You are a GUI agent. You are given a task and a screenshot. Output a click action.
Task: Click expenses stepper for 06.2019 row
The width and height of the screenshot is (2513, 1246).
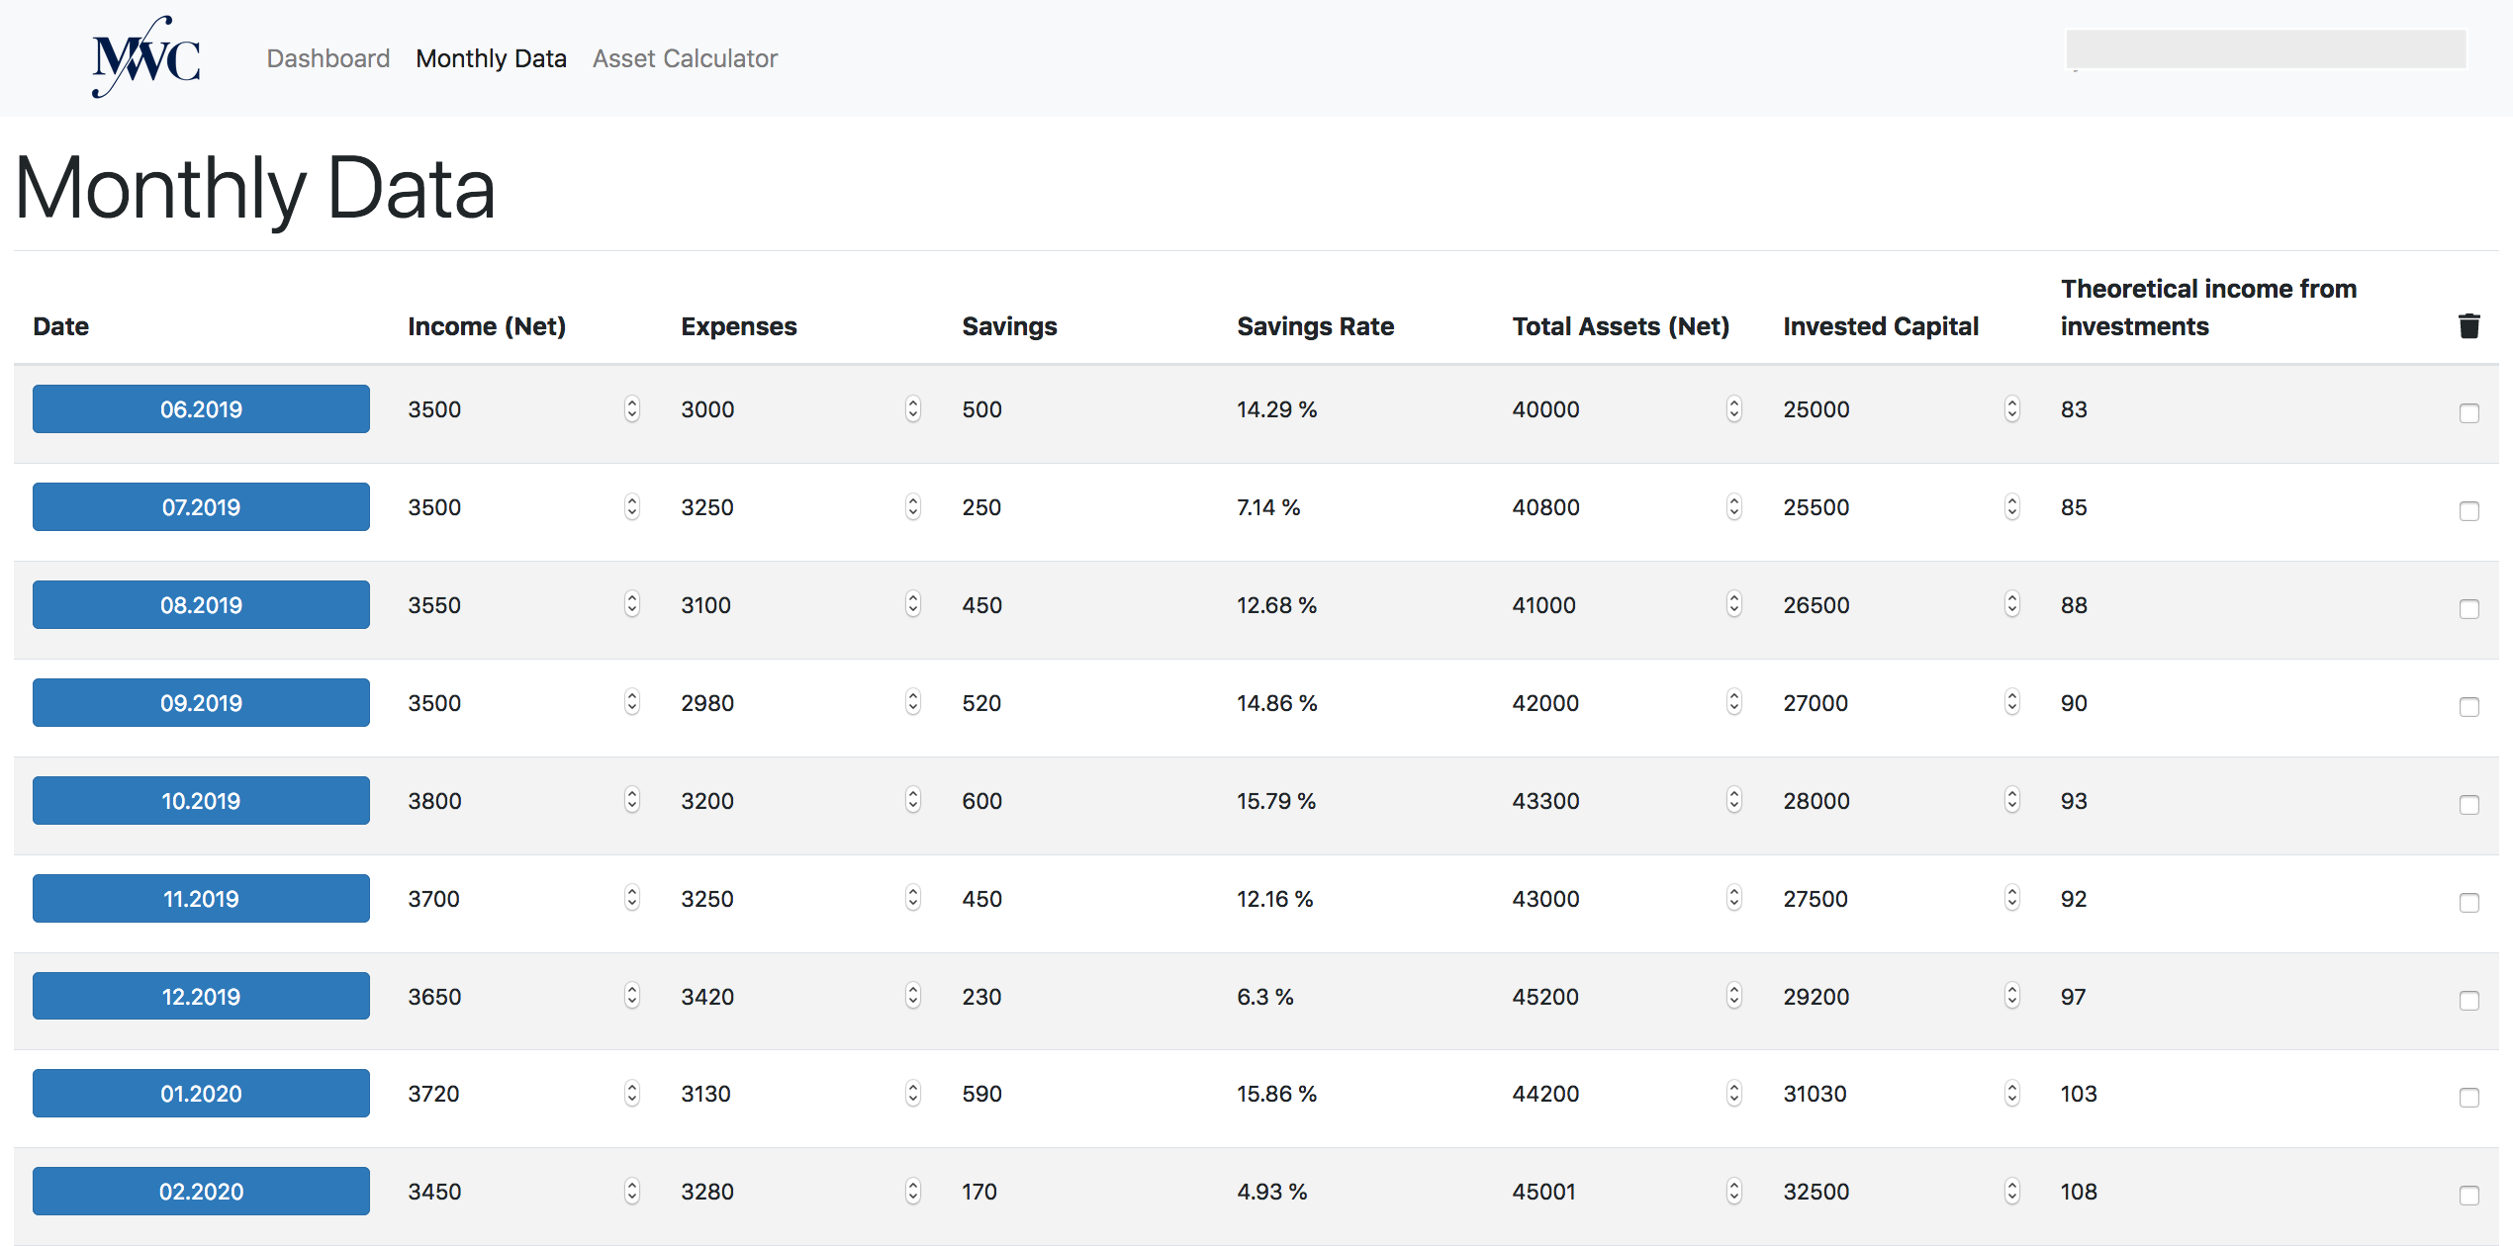click(x=913, y=408)
